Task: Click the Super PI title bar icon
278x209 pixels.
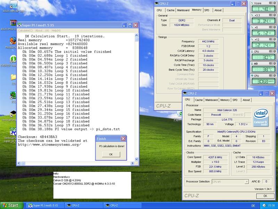Action: tap(19, 25)
